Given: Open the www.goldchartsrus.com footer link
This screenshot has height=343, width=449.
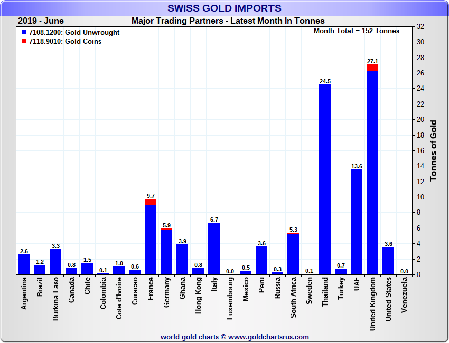Looking at the screenshot, I should point(268,337).
